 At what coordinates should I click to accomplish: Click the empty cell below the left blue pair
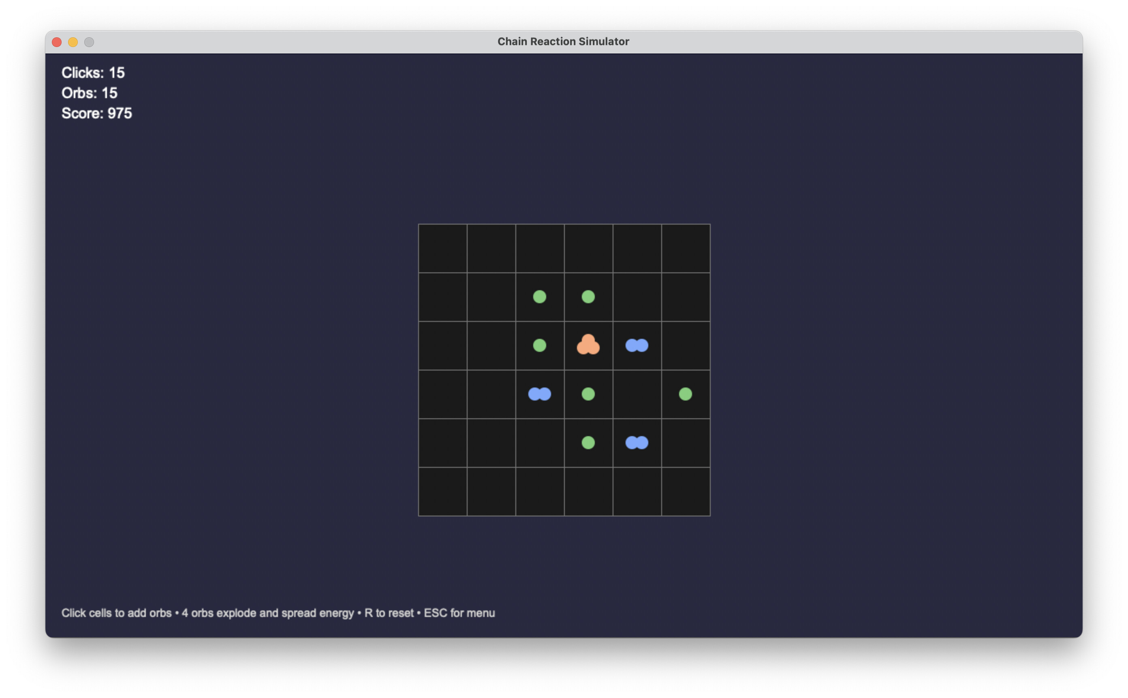coord(539,442)
